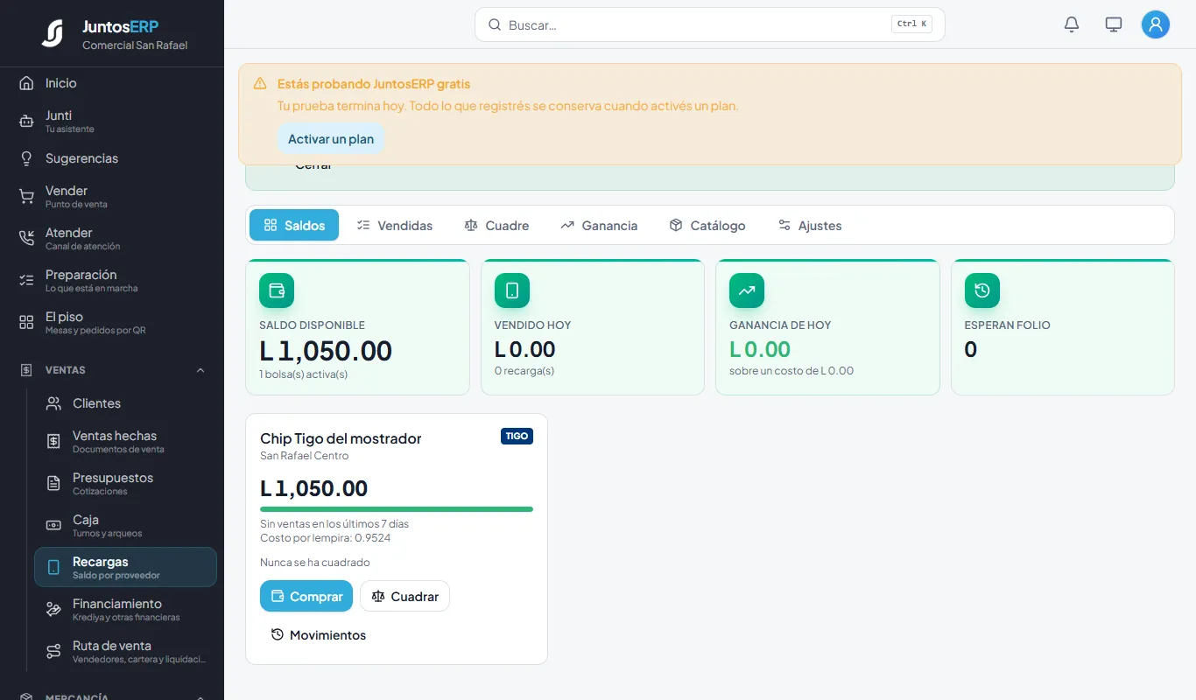Image resolution: width=1196 pixels, height=700 pixels.
Task: Click the Ruta de venta route icon
Action: (53, 652)
